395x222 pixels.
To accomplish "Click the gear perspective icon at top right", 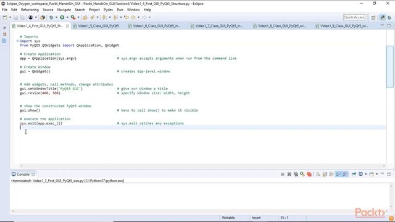I will (389, 17).
